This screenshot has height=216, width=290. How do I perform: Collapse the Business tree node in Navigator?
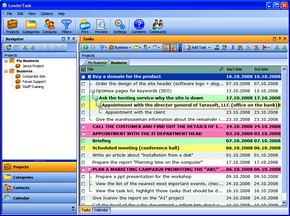point(6,71)
